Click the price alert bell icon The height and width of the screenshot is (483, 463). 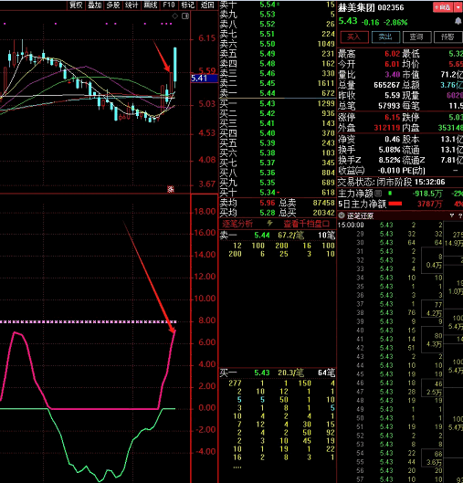coord(458,21)
